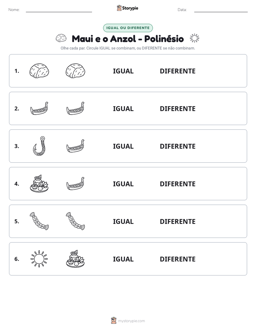Click the canoe icon in row 3
Screen dimensions: 256x331
pos(75,146)
